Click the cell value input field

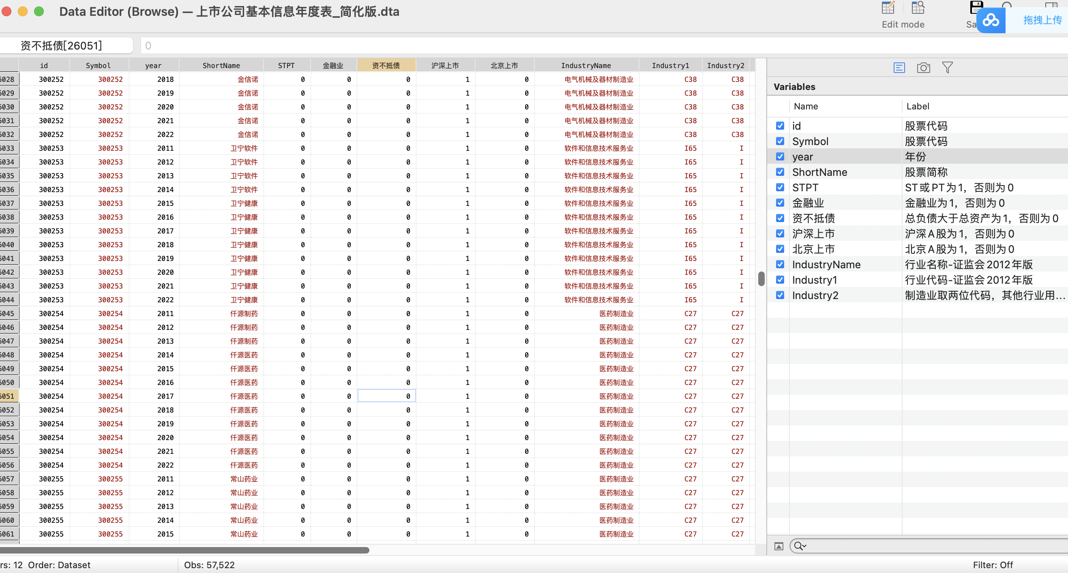498,45
